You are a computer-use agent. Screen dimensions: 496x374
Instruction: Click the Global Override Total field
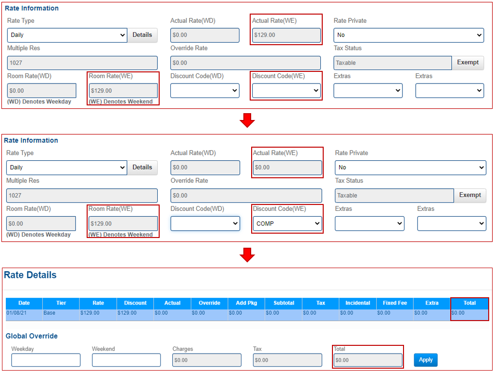click(368, 360)
